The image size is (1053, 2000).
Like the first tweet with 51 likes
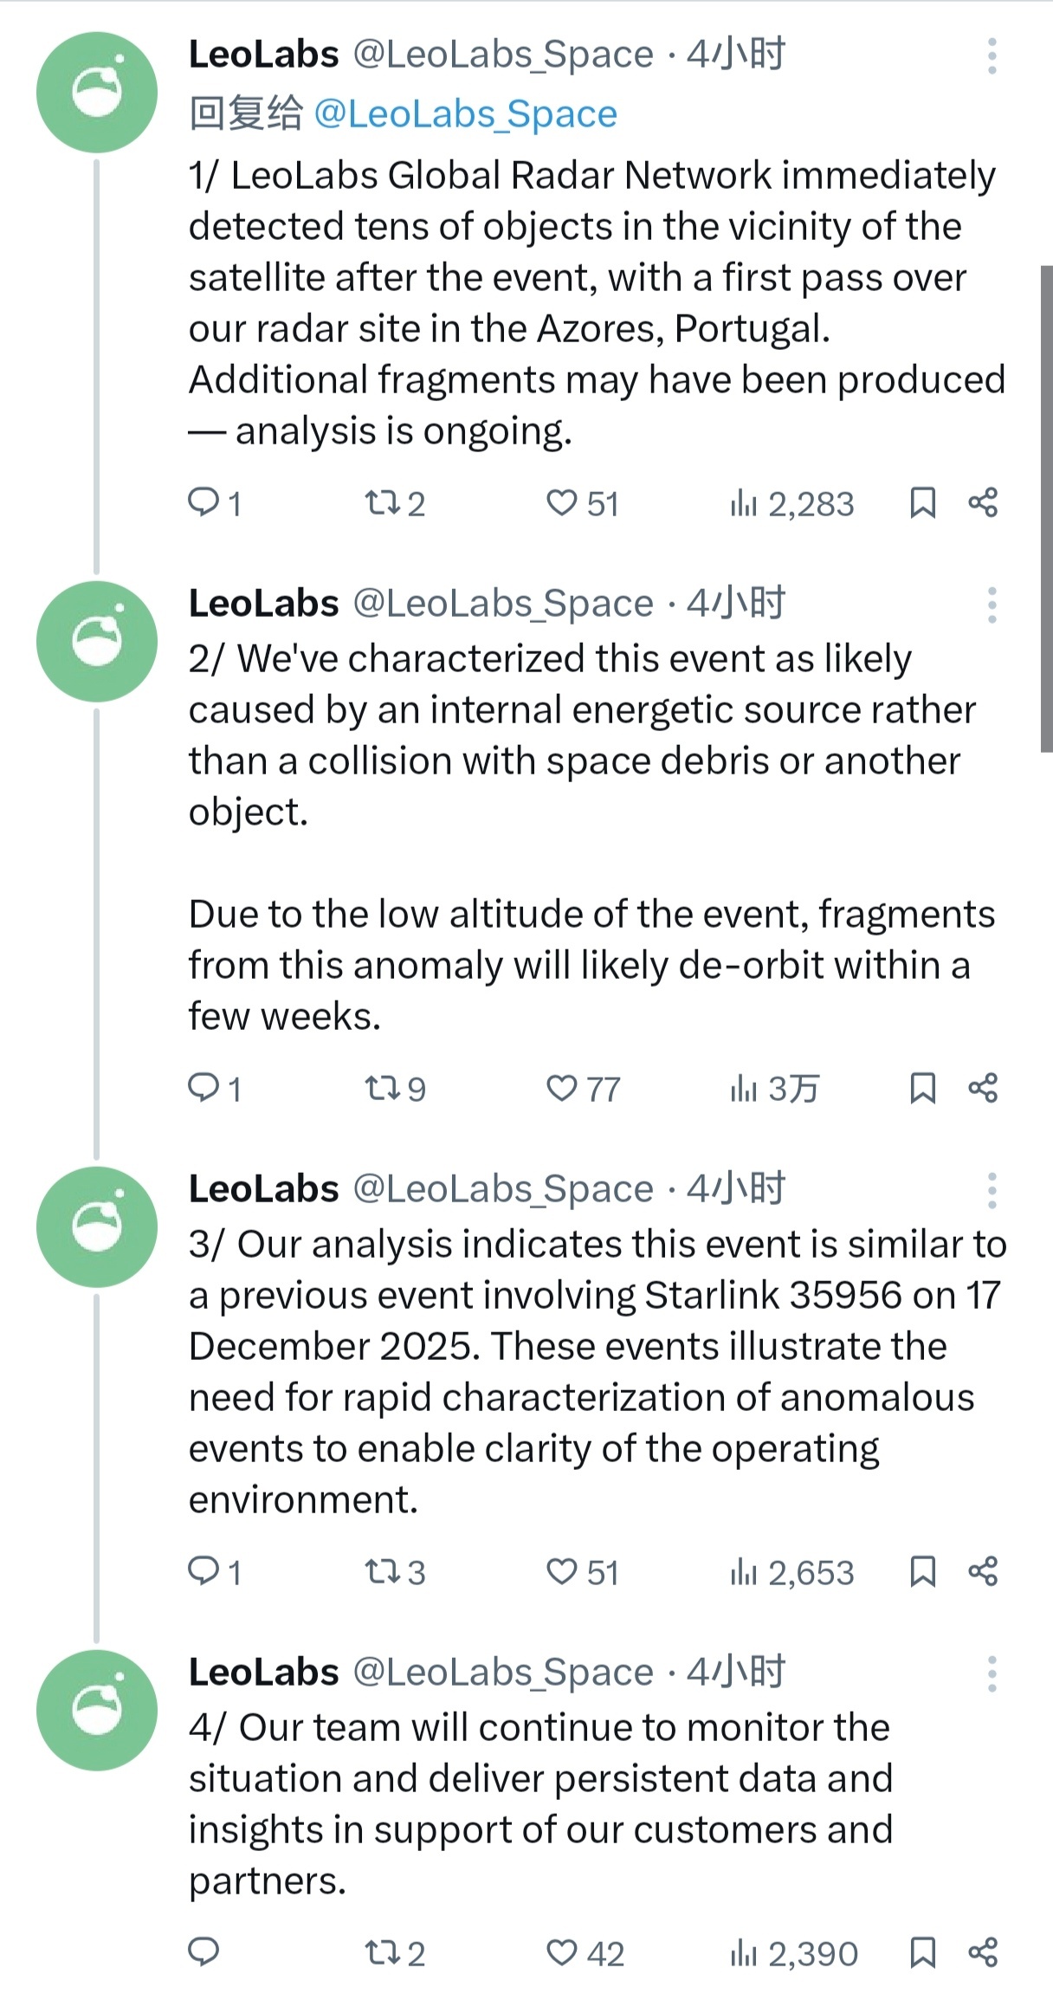561,502
